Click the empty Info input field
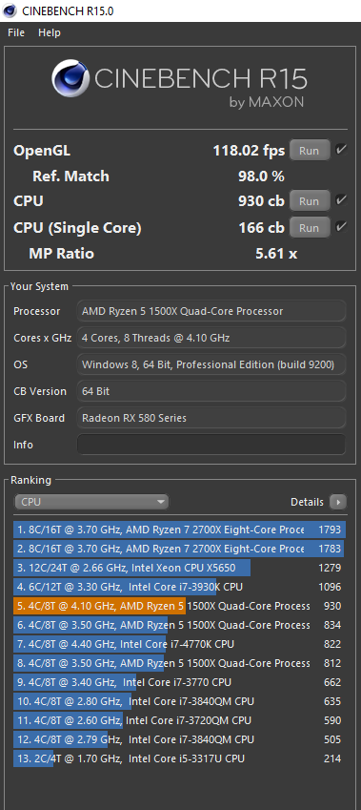This screenshot has height=810, width=361. point(211,445)
